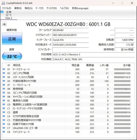Open the 言語(Language) menu
This screenshot has width=137, height=140.
click(80, 8)
